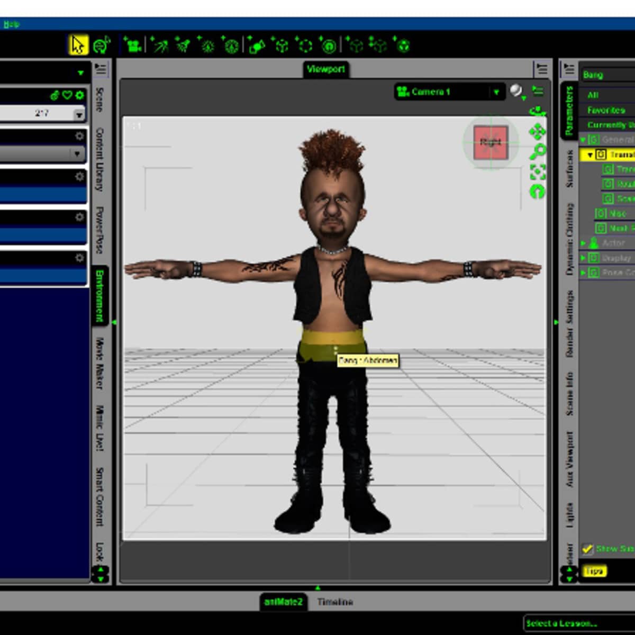Expand the Actor parameter group
The width and height of the screenshot is (635, 635).
click(x=583, y=243)
